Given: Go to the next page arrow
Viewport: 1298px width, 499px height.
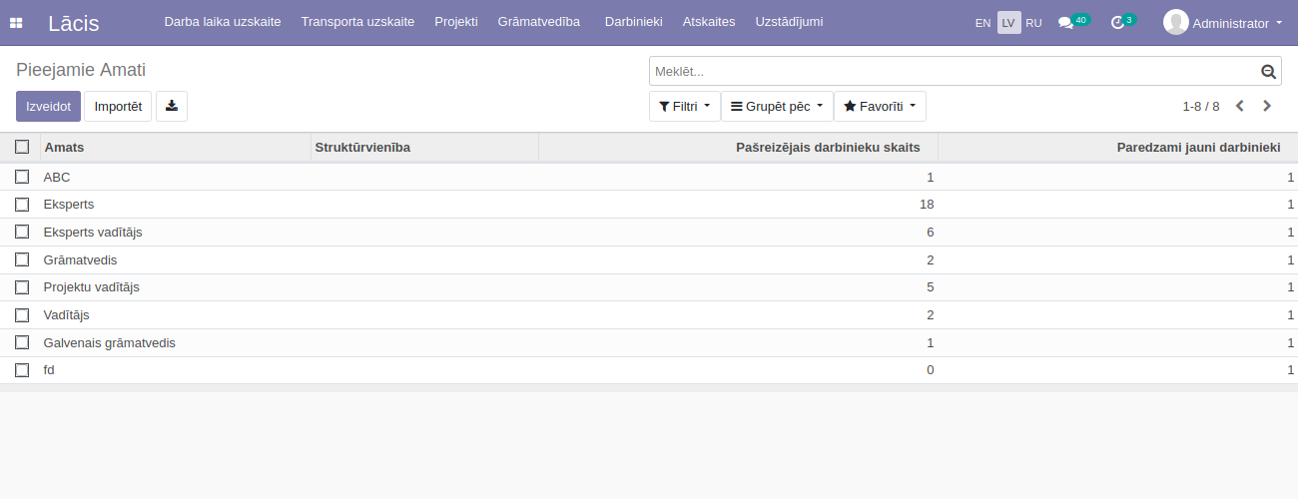Looking at the screenshot, I should (1267, 106).
